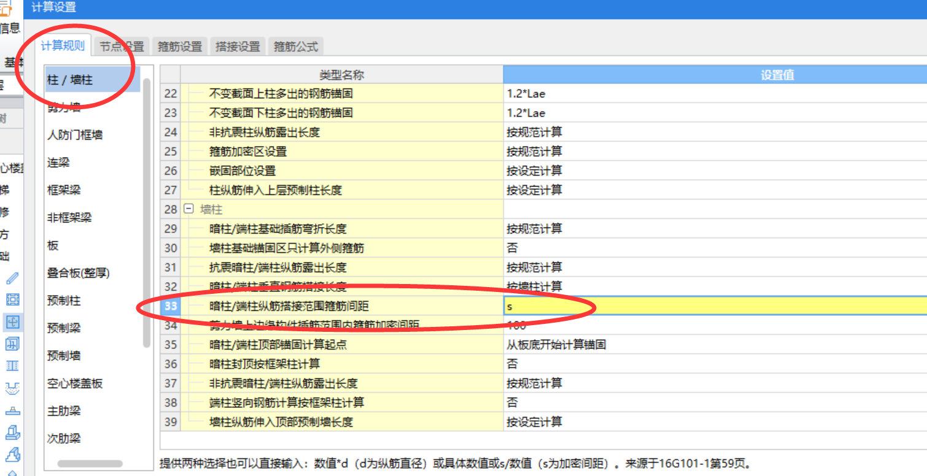The width and height of the screenshot is (927, 476).
Task: Open the 箍筋设置 tab
Action: (180, 47)
